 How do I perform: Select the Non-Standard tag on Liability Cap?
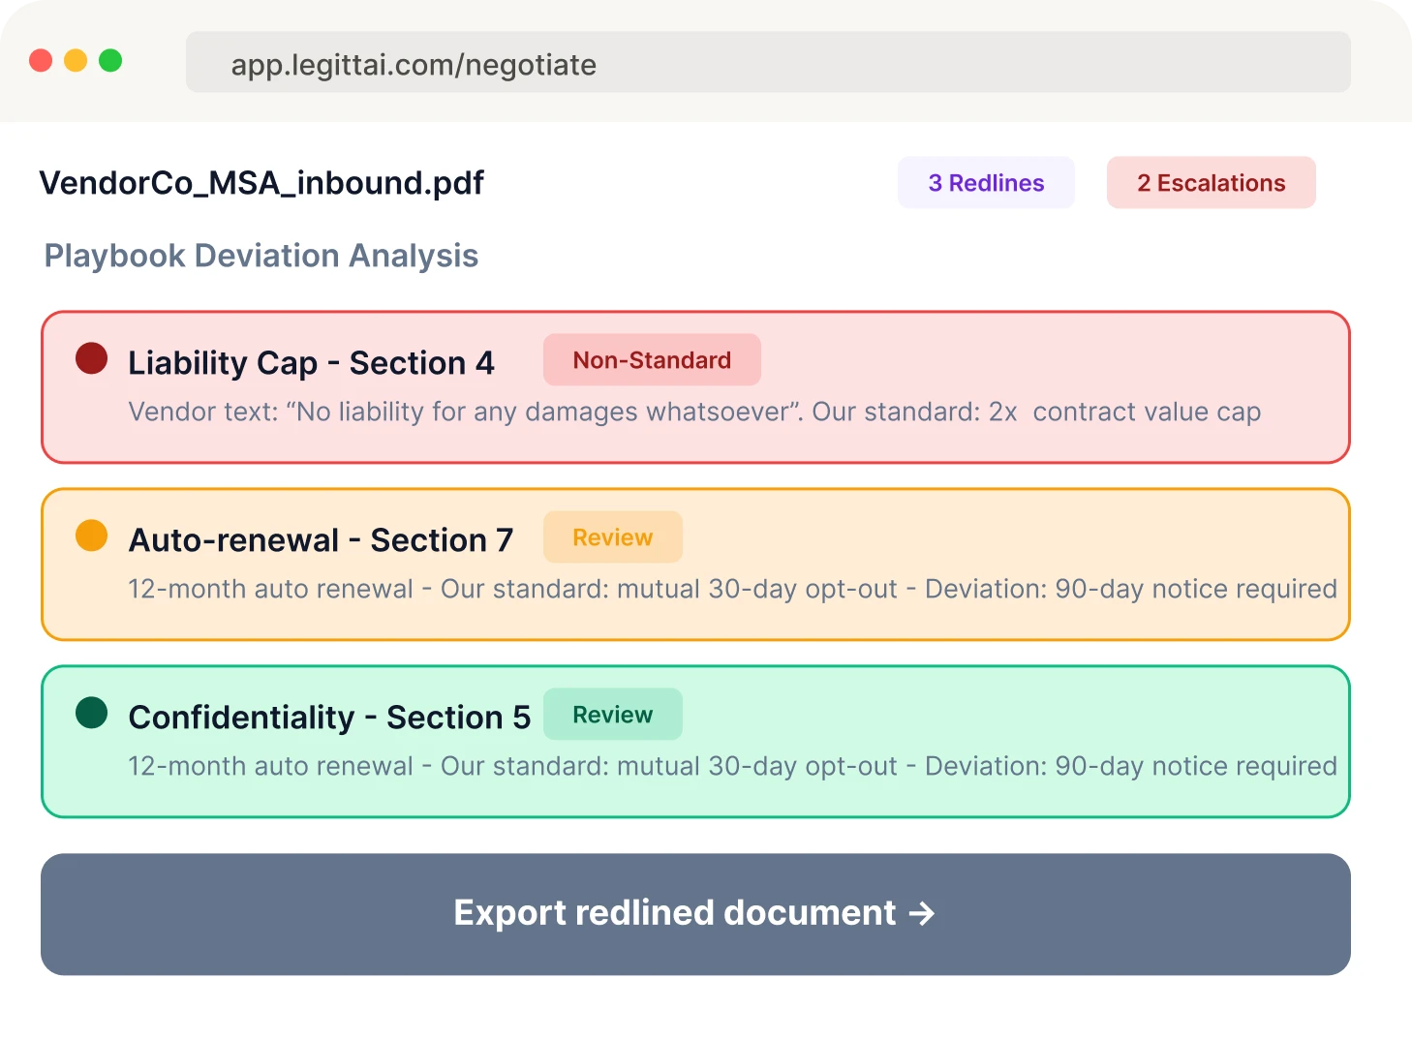click(x=652, y=360)
